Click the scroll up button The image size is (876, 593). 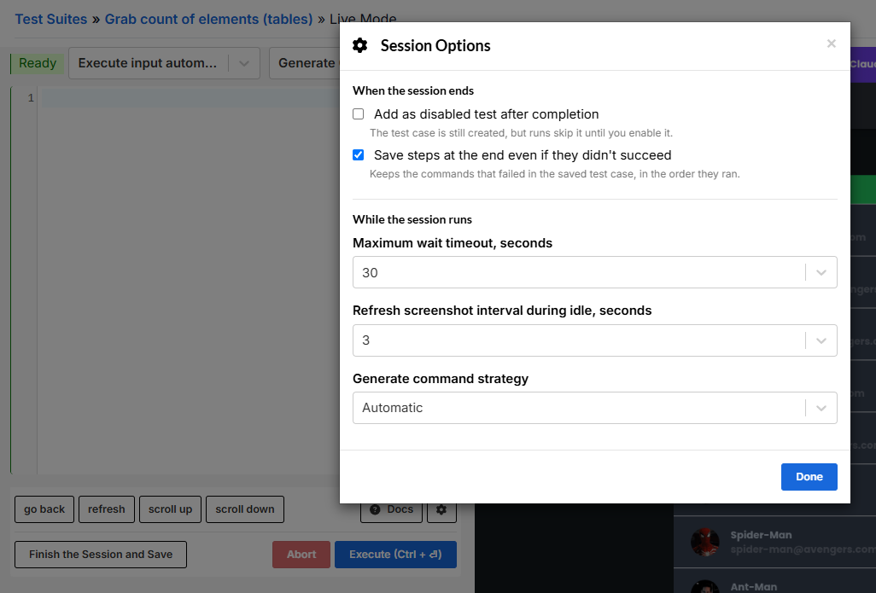point(170,509)
